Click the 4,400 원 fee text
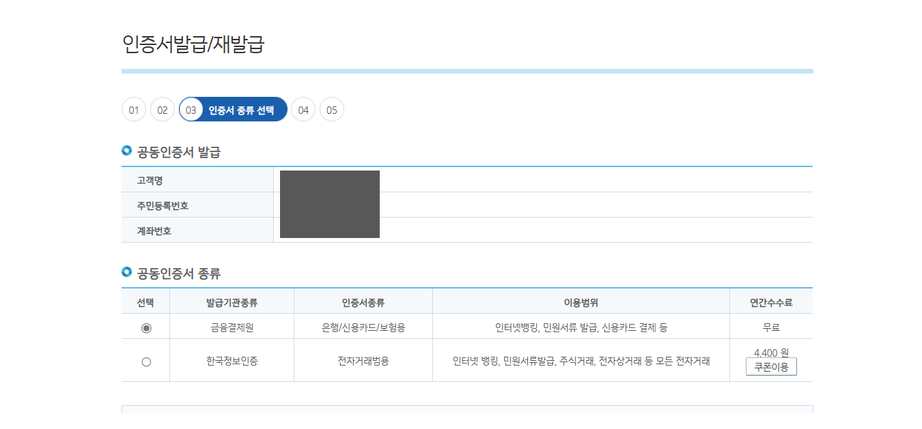 coord(771,353)
